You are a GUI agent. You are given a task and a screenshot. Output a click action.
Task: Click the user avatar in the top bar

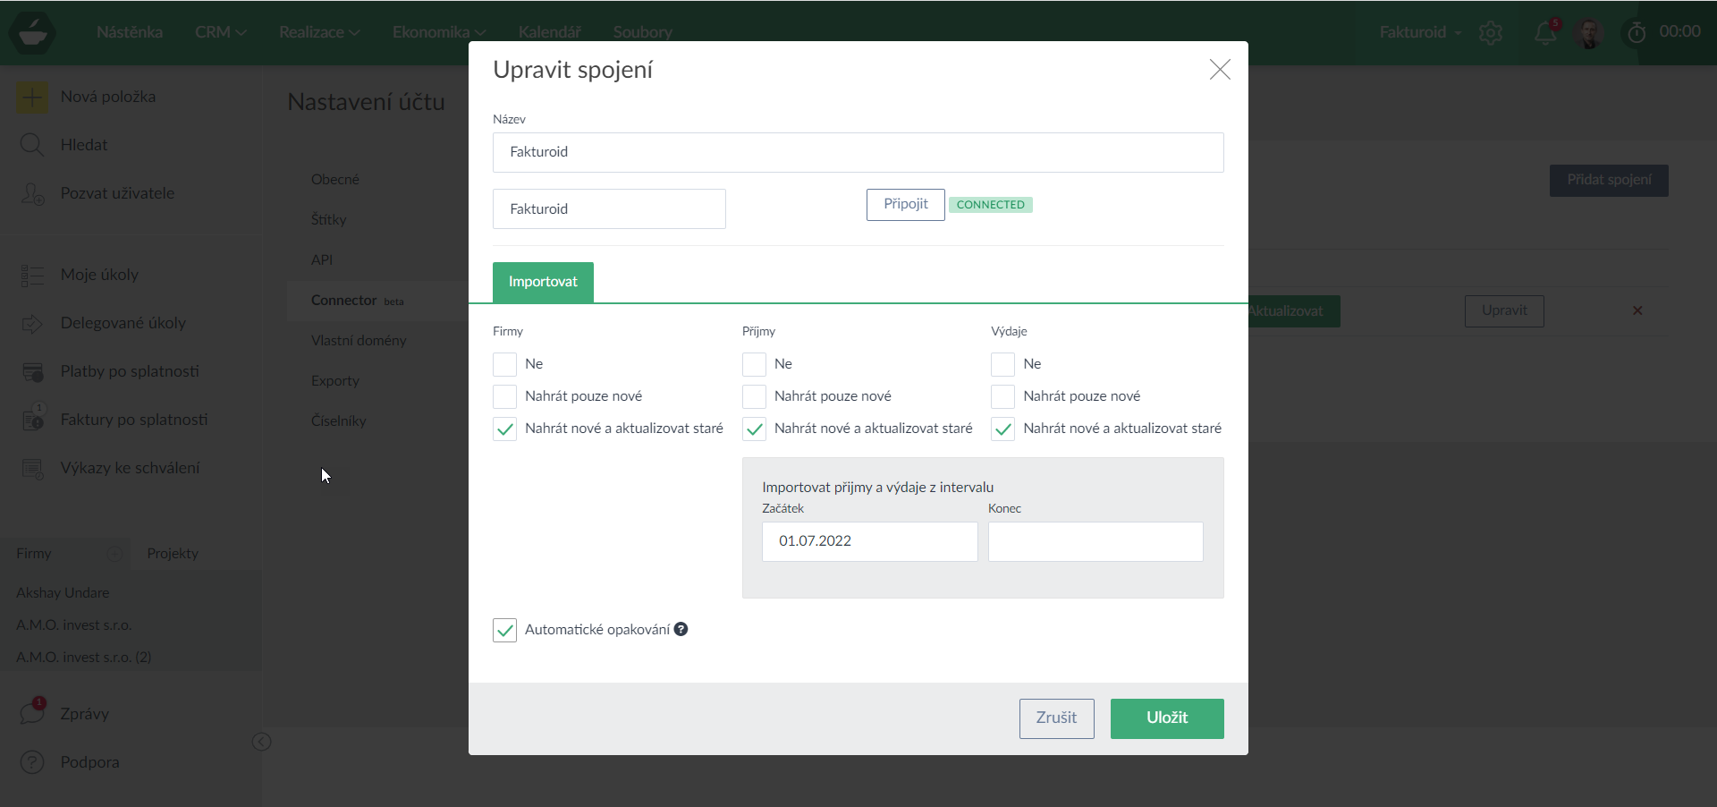pyautogui.click(x=1589, y=33)
